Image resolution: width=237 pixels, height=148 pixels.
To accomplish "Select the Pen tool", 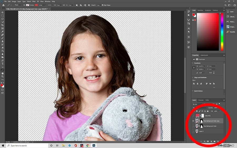I will point(2,60).
